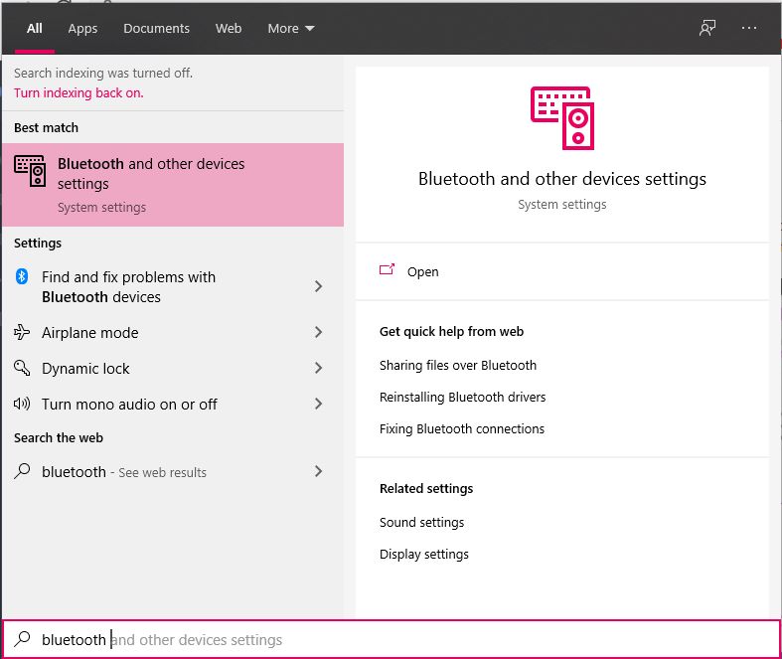Image resolution: width=782 pixels, height=659 pixels.
Task: Click the large pink devices icon in preview
Action: coord(562,118)
